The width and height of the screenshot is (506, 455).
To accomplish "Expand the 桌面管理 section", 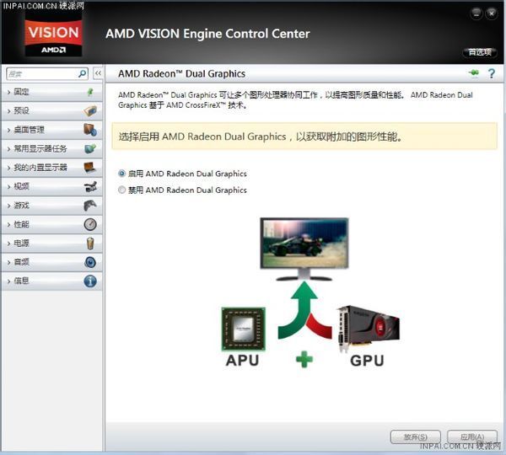I will [52, 130].
